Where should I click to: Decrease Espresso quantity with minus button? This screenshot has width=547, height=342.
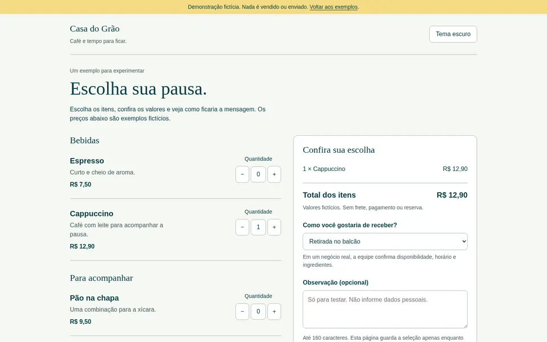(x=242, y=174)
